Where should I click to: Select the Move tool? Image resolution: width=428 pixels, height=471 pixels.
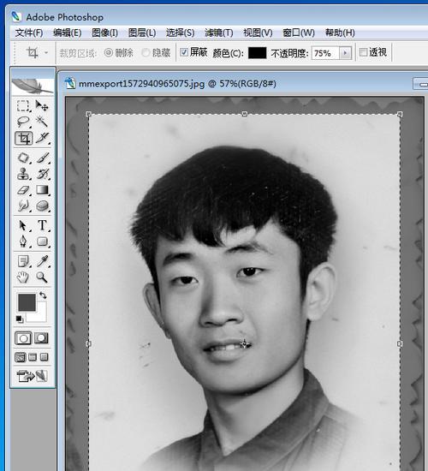(x=41, y=105)
